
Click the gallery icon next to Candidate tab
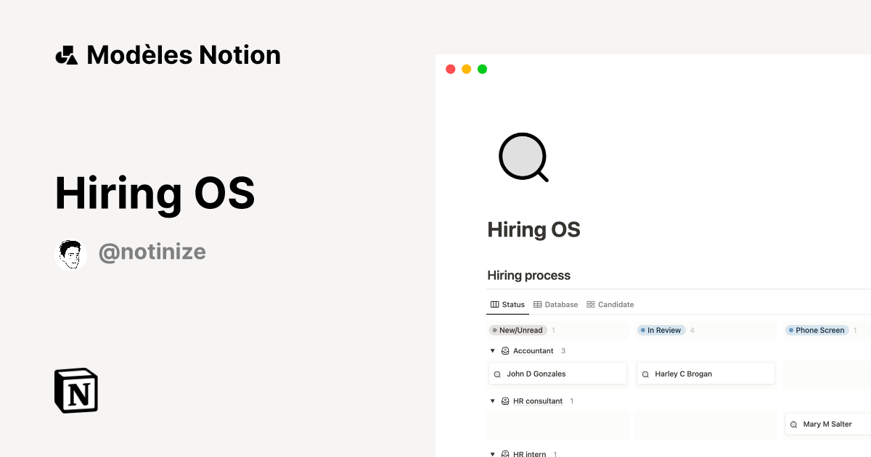[590, 304]
